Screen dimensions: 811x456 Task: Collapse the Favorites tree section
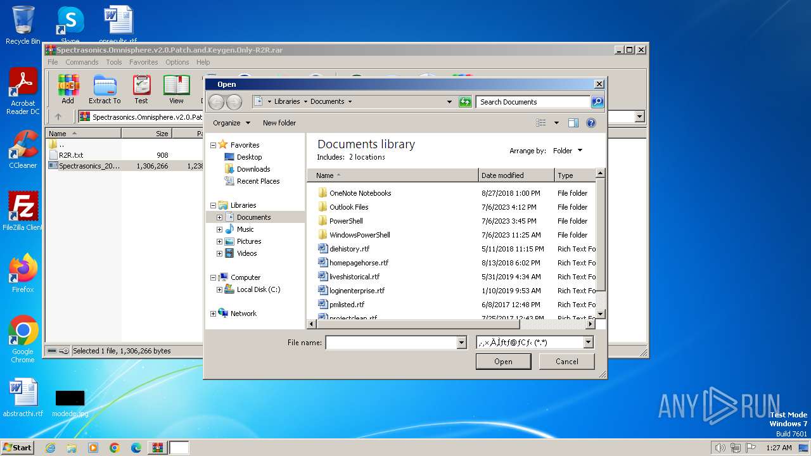tap(214, 145)
